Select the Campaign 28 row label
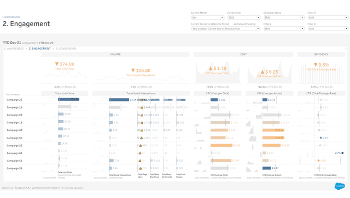 [15, 115]
